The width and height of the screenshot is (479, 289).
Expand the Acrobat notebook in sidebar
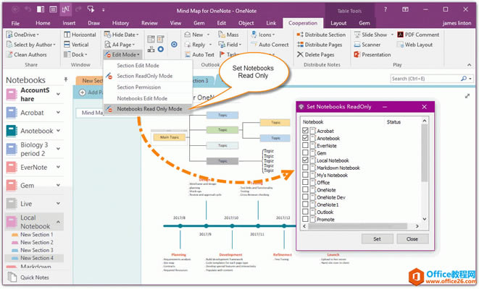[58, 113]
